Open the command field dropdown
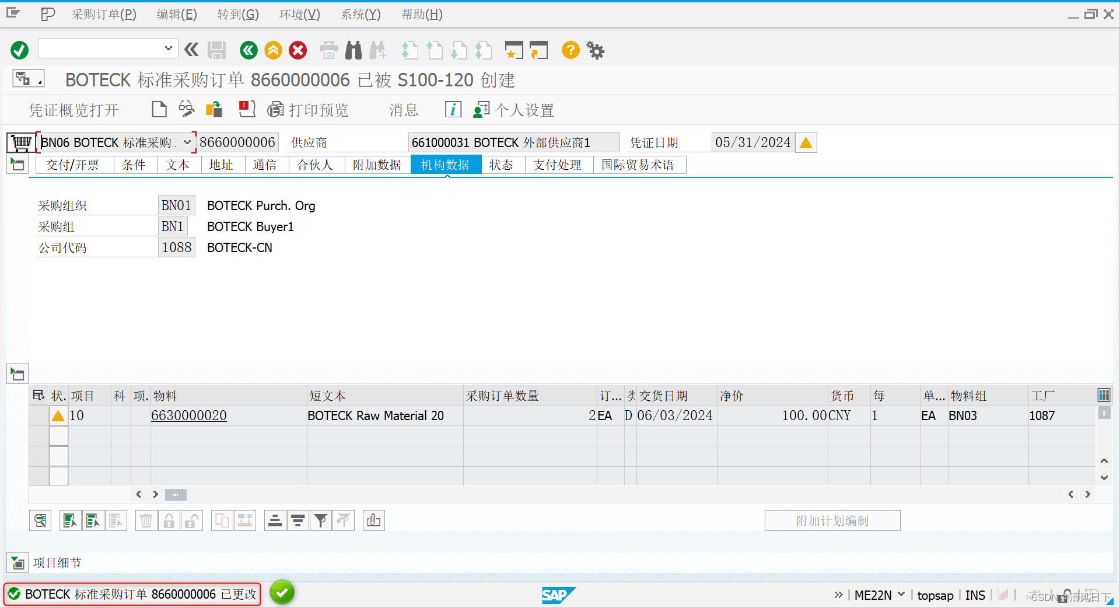Viewport: 1120px width, 608px height. [x=168, y=48]
